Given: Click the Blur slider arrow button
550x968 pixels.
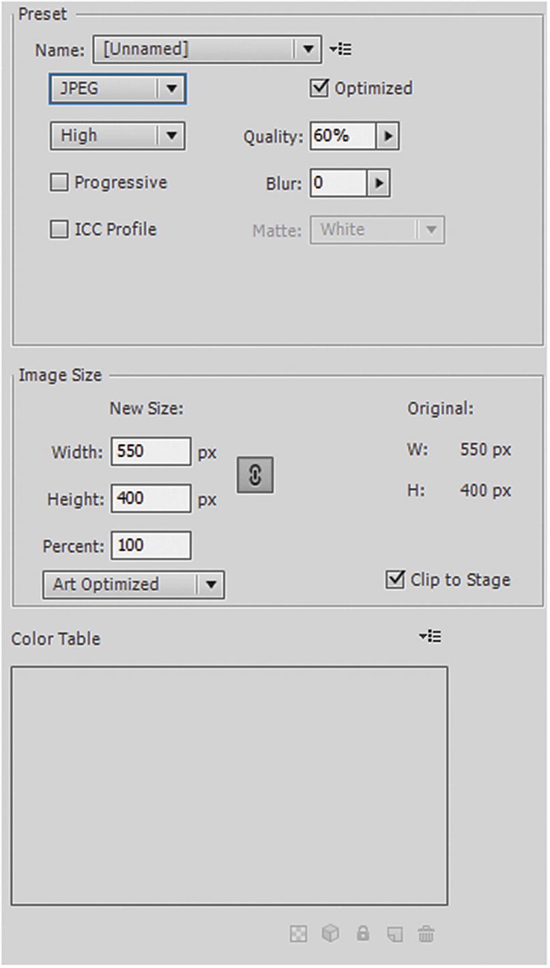Looking at the screenshot, I should click(x=377, y=182).
